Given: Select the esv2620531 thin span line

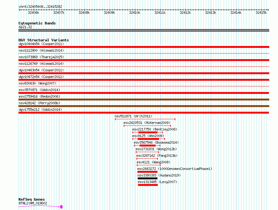Looking at the screenshot, I should [x=147, y=126].
